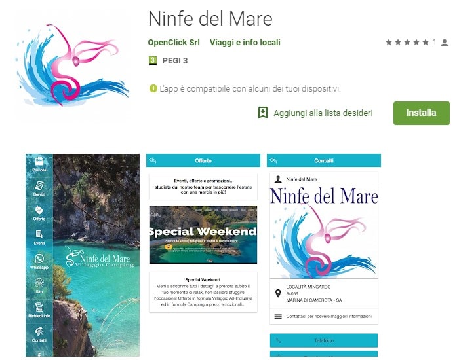Add app via wishlist bookmark icon
This screenshot has height=360, width=459.
click(x=263, y=113)
